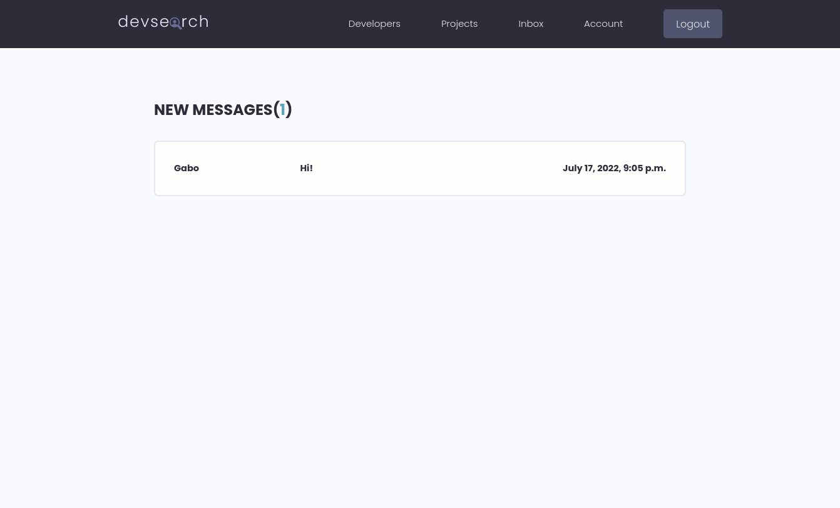The image size is (840, 508).
Task: Click the sender name Gabo
Action: (186, 168)
